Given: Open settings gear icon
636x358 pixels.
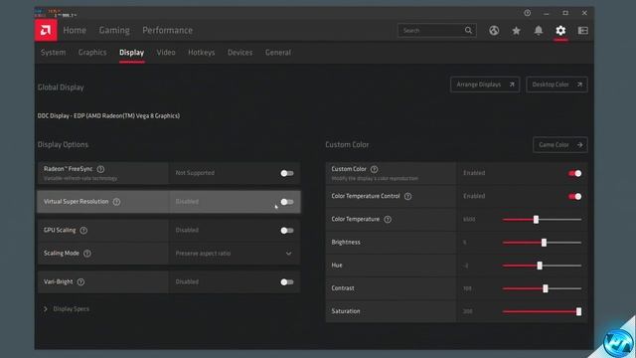Looking at the screenshot, I should [x=560, y=31].
